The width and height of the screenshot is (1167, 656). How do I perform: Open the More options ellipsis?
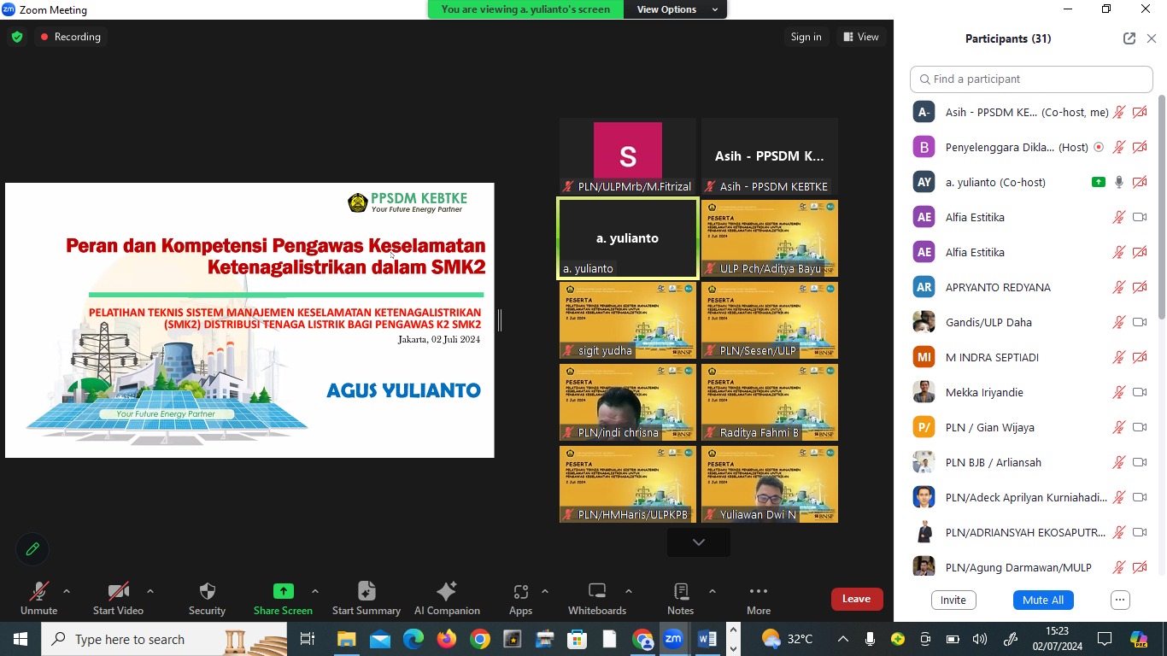tap(759, 591)
